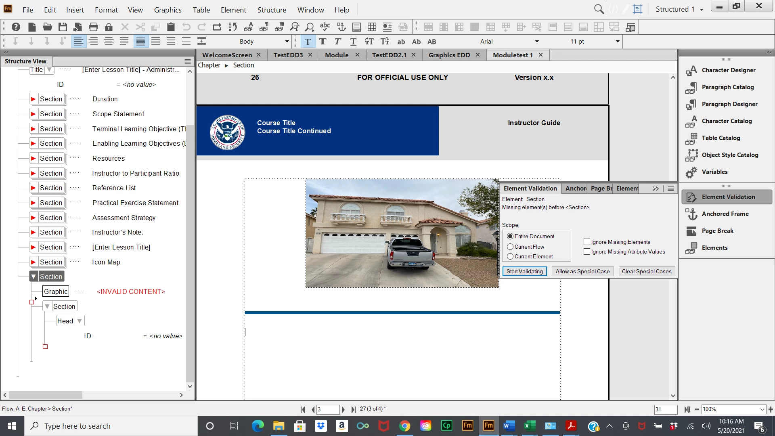This screenshot has height=436, width=775.
Task: Expand the Duration Section node
Action: (x=34, y=99)
